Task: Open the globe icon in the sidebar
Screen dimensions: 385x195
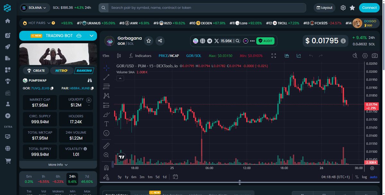Action: coord(8,148)
